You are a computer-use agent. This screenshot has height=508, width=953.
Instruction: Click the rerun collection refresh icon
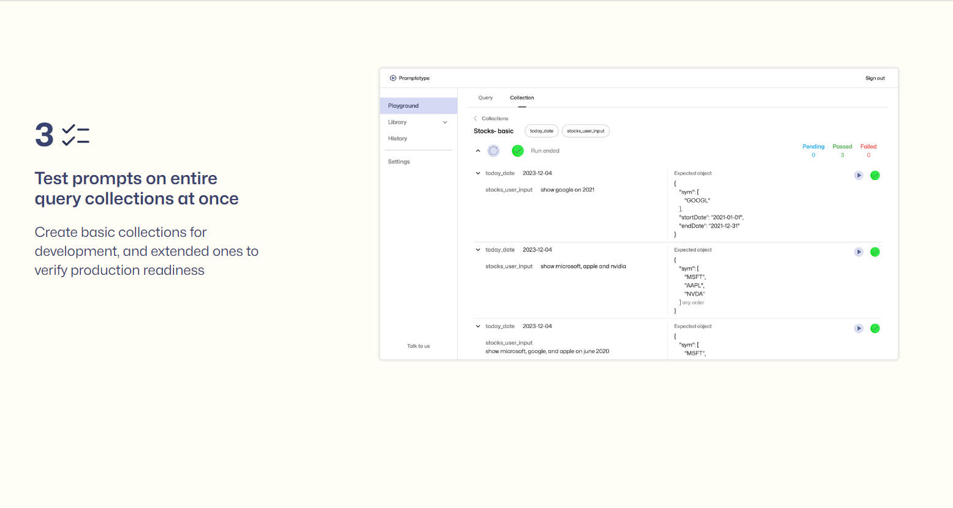click(493, 151)
